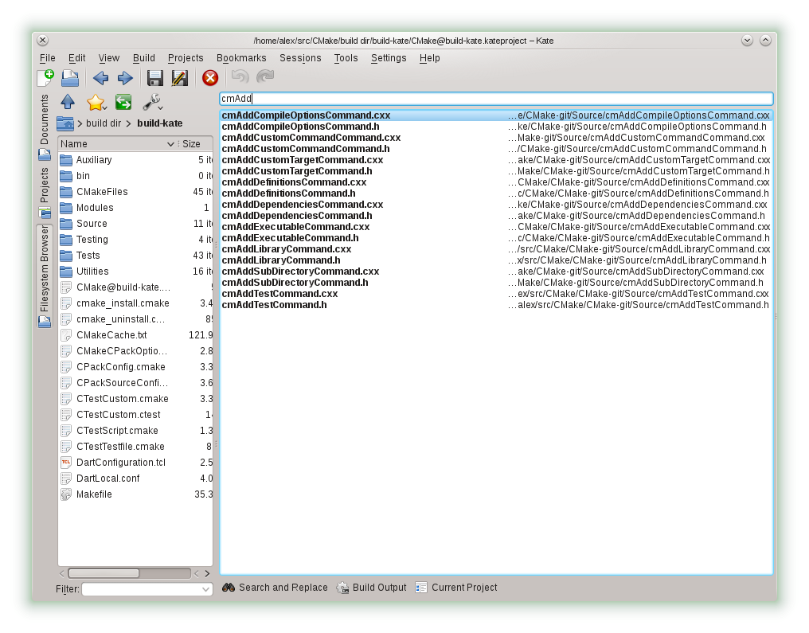Sort files by the Name column header

click(111, 144)
